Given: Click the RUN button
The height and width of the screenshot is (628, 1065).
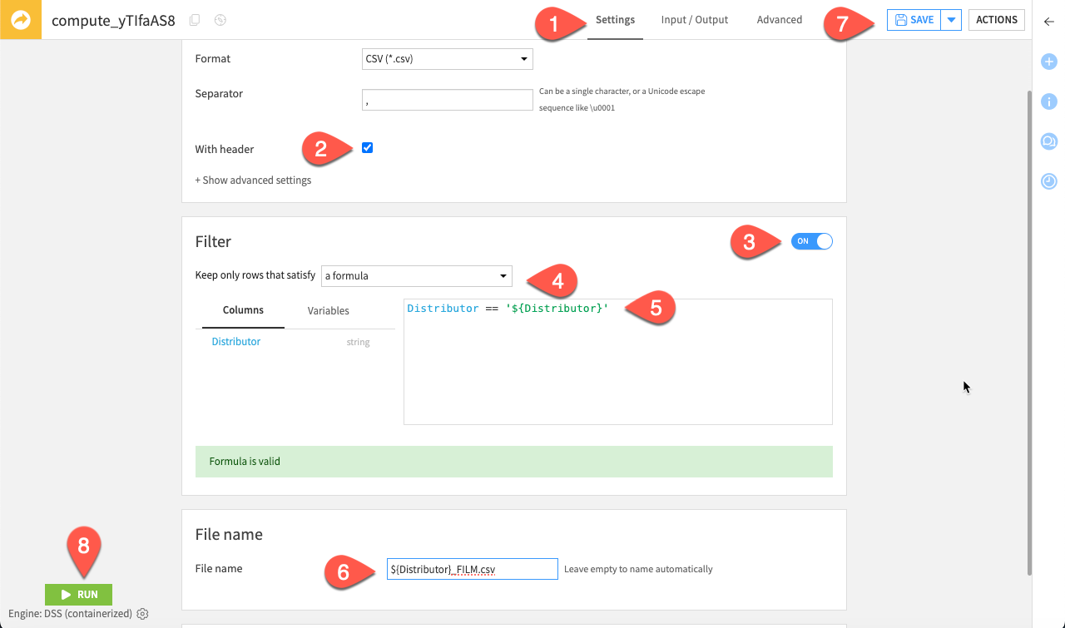Looking at the screenshot, I should [x=78, y=594].
